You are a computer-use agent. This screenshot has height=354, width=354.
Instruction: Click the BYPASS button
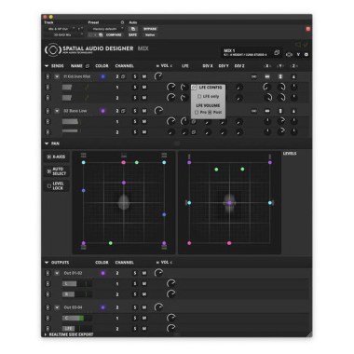(x=150, y=29)
